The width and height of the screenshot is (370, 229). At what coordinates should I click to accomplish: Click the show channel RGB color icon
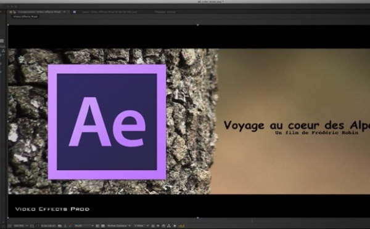point(71,226)
